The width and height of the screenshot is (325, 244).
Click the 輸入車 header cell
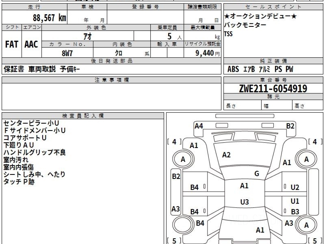[x=167, y=44]
